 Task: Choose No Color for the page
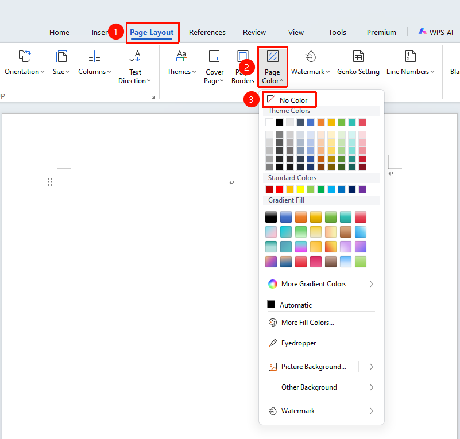pyautogui.click(x=289, y=100)
